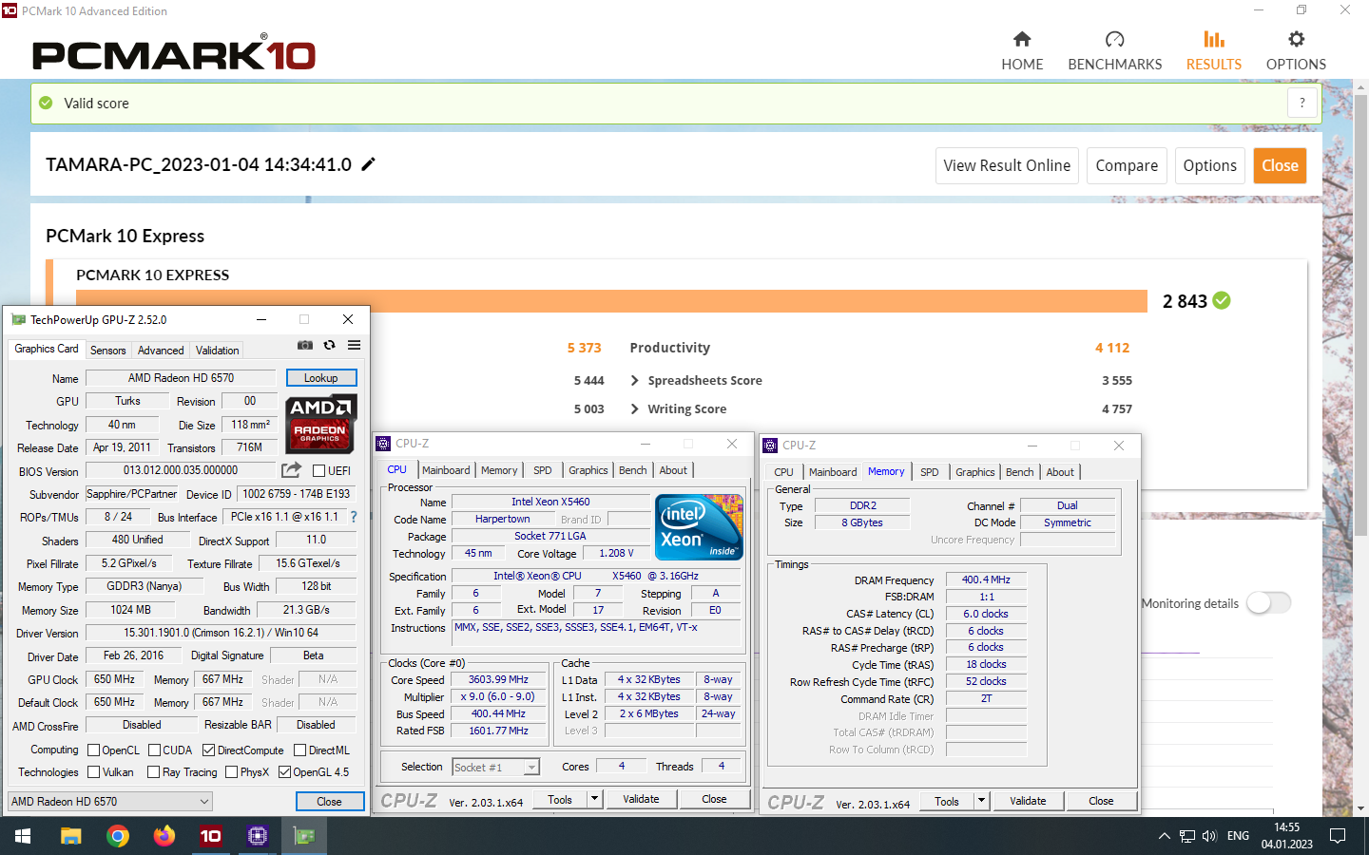Screen dimensions: 1369x855
Task: Open the Results section icon
Action: tap(1214, 39)
